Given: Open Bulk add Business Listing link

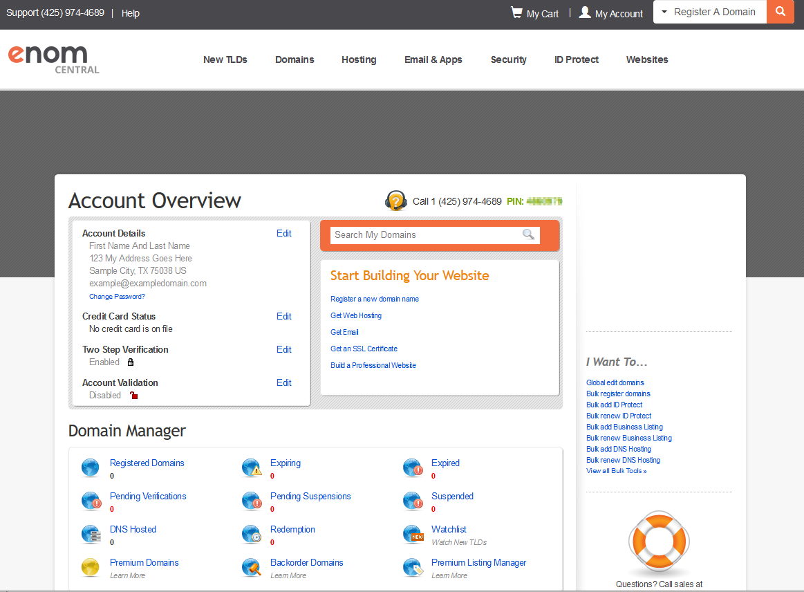Looking at the screenshot, I should (x=624, y=427).
